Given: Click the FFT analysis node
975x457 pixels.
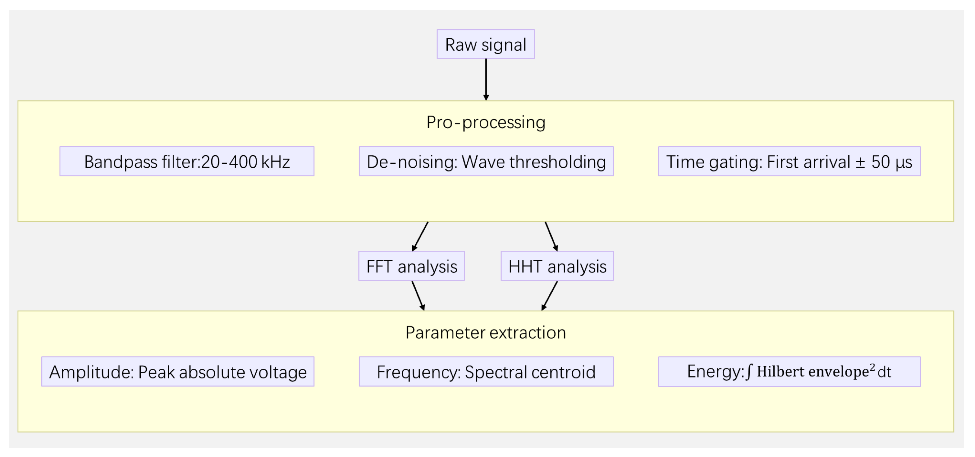Looking at the screenshot, I should (411, 266).
